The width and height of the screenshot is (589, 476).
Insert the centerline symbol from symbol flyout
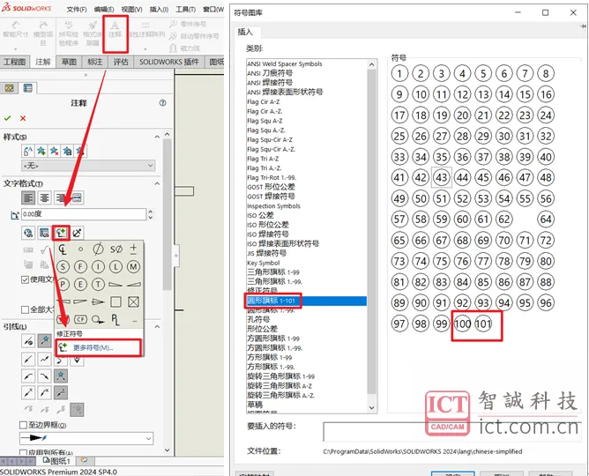pyautogui.click(x=63, y=249)
